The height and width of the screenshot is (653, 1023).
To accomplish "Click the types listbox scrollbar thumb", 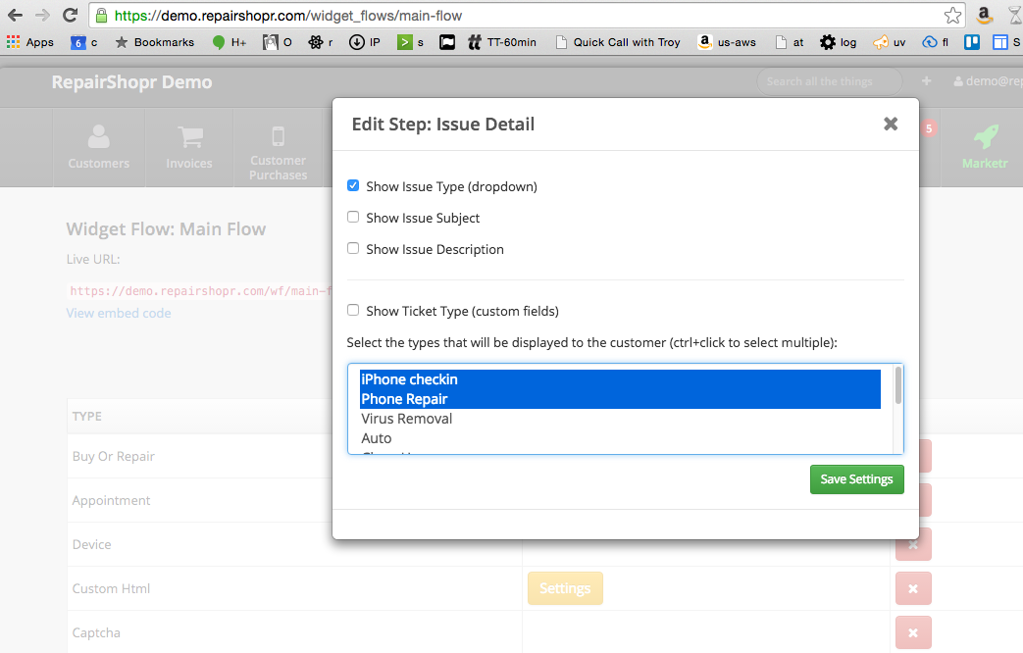I will tap(897, 385).
